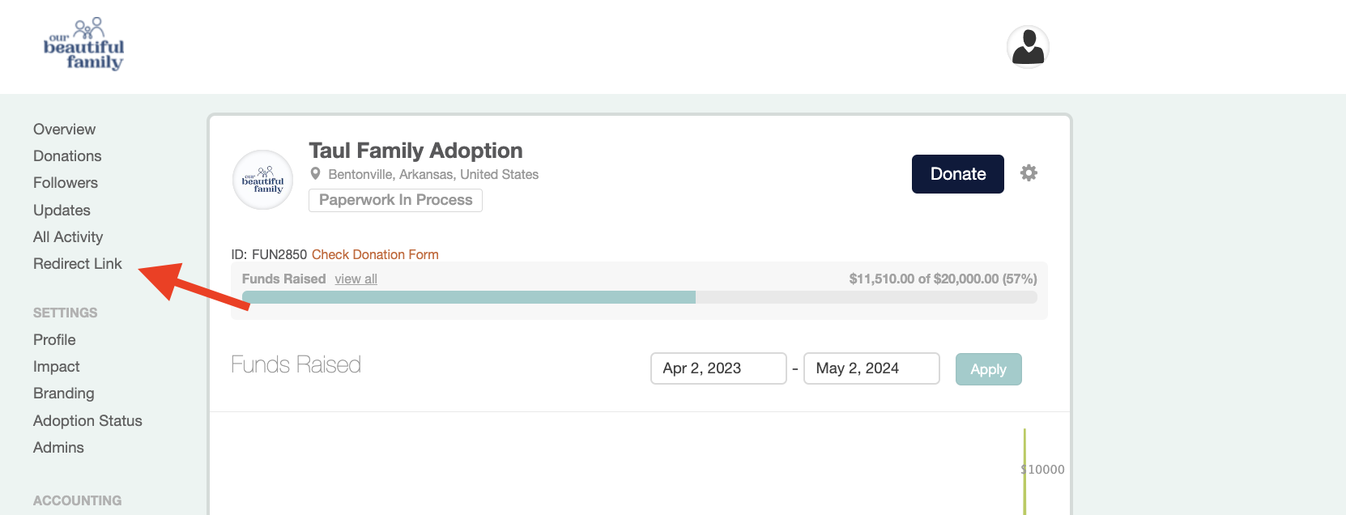1346x515 pixels.
Task: Open the Redirect Link page
Action: click(78, 264)
